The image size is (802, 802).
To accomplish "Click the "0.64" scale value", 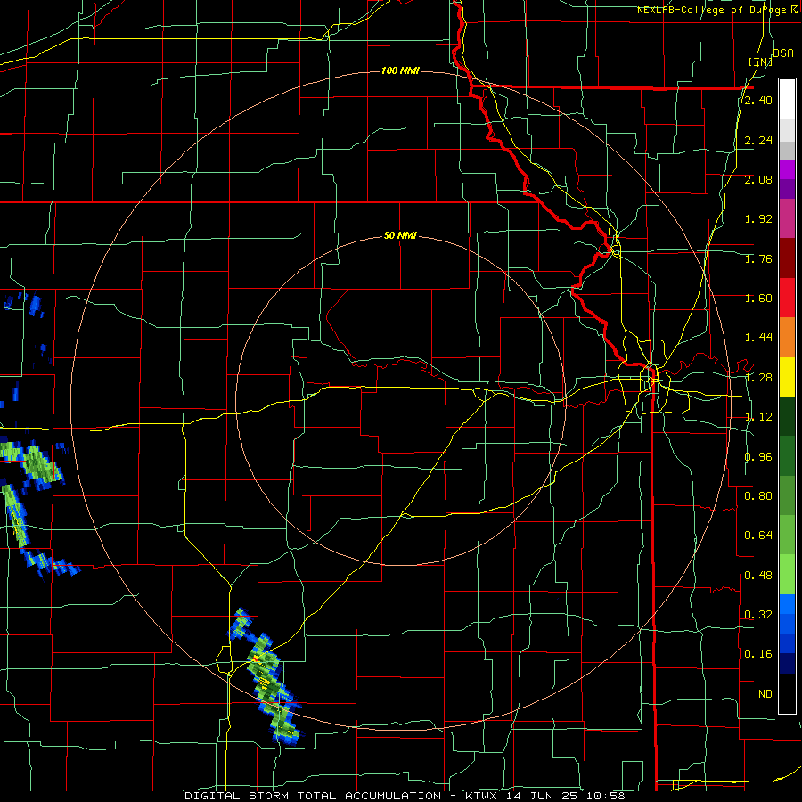I will (758, 536).
